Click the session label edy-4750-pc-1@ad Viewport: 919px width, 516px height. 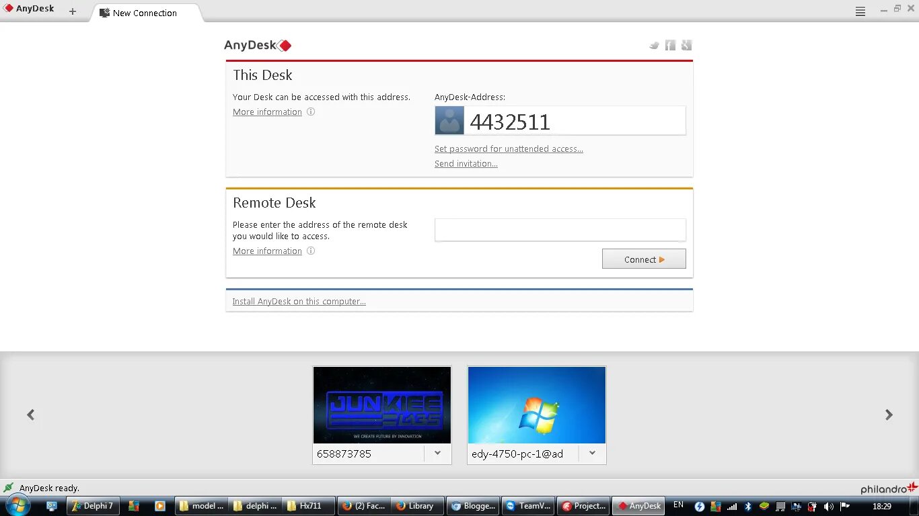tap(517, 454)
